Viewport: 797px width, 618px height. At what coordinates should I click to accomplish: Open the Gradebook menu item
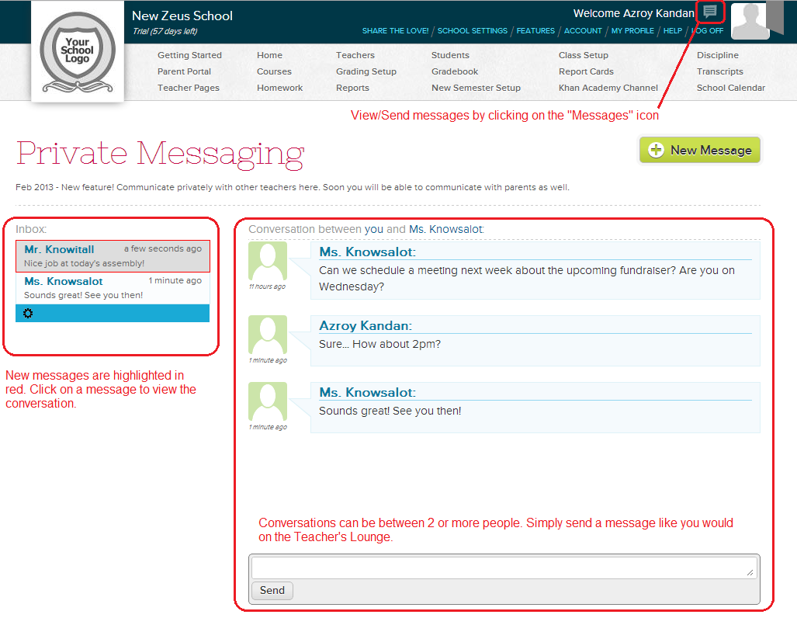454,71
